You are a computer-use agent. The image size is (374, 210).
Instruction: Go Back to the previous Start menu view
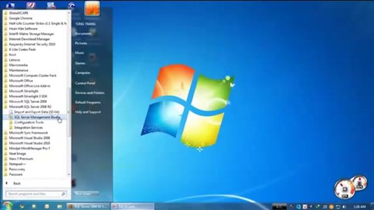click(17, 183)
